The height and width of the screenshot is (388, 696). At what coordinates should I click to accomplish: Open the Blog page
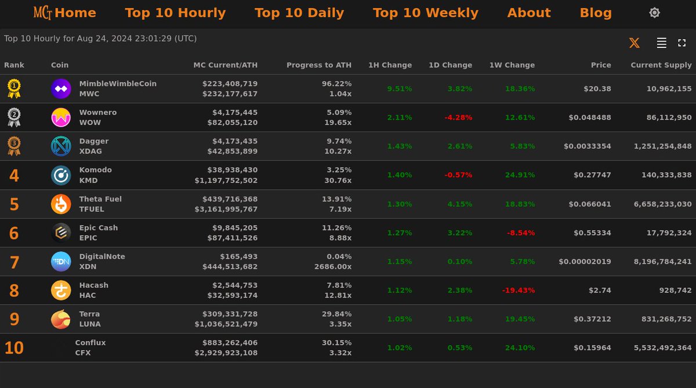[x=596, y=13]
